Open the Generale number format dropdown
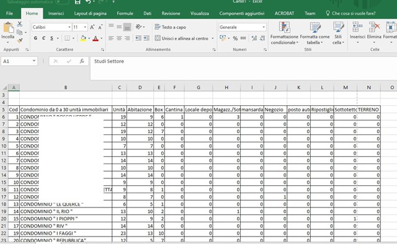397x244 pixels. click(264, 27)
